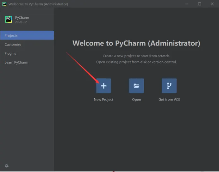
Task: Click the New Project plus icon
Action: (103, 85)
